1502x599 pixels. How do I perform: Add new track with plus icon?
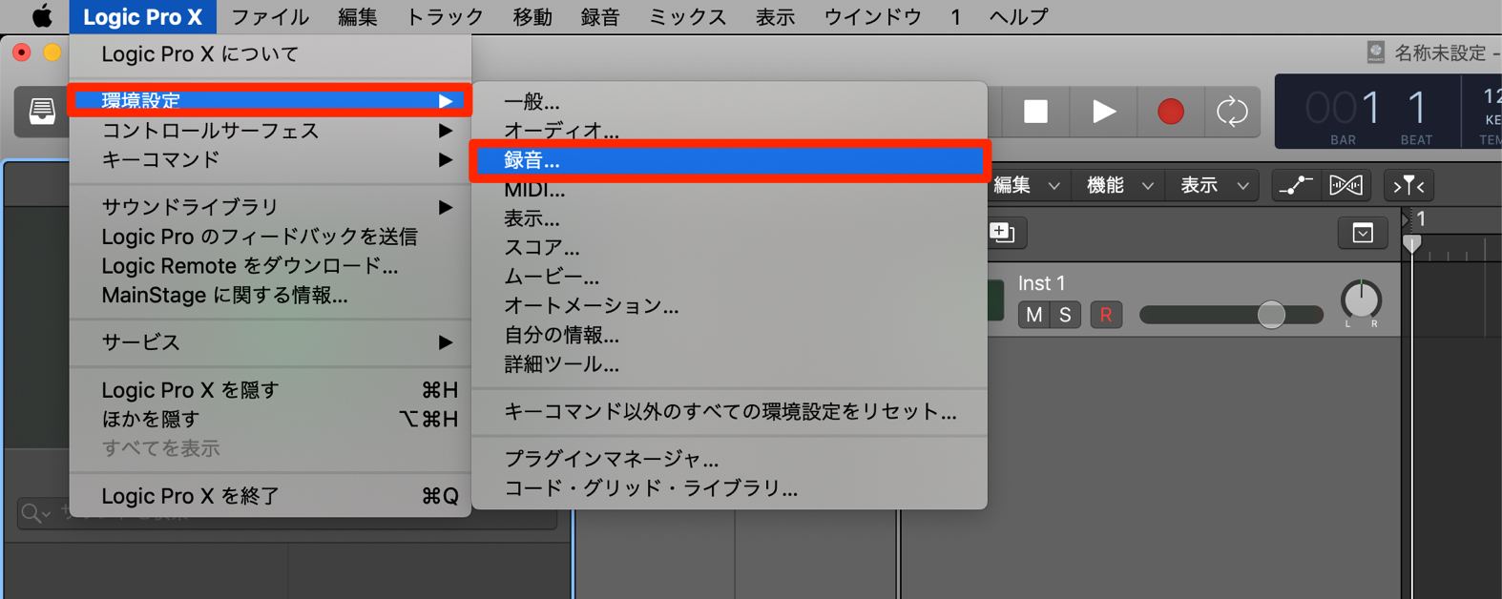point(1001,233)
